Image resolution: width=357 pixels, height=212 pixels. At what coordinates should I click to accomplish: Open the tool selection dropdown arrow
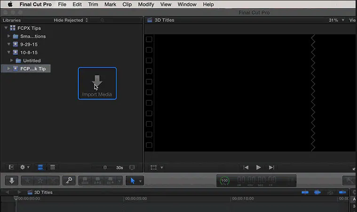pyautogui.click(x=140, y=181)
